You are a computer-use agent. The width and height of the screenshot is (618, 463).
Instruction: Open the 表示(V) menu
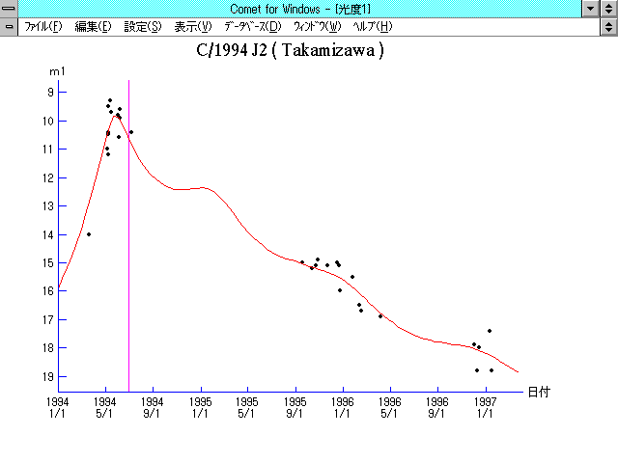tap(192, 26)
